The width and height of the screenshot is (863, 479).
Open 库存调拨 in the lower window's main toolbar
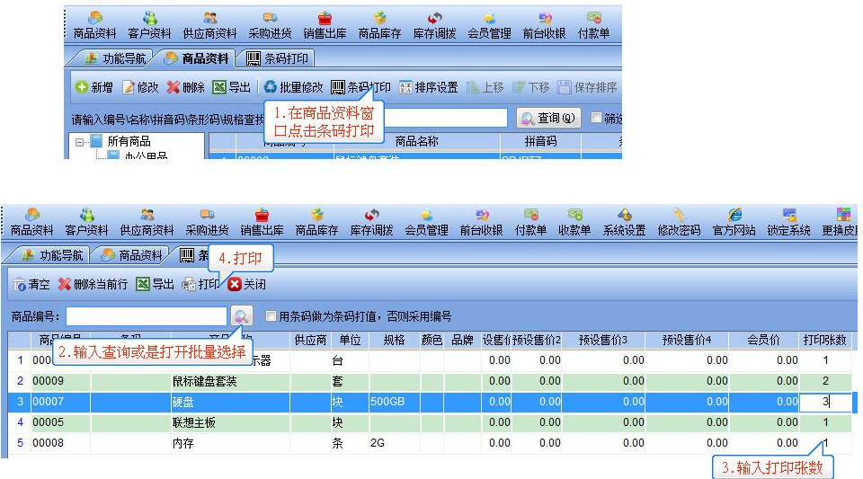(371, 222)
